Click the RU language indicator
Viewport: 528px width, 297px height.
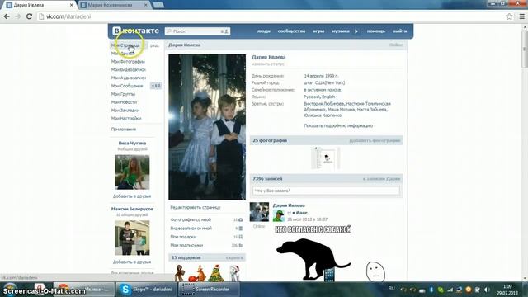391,289
